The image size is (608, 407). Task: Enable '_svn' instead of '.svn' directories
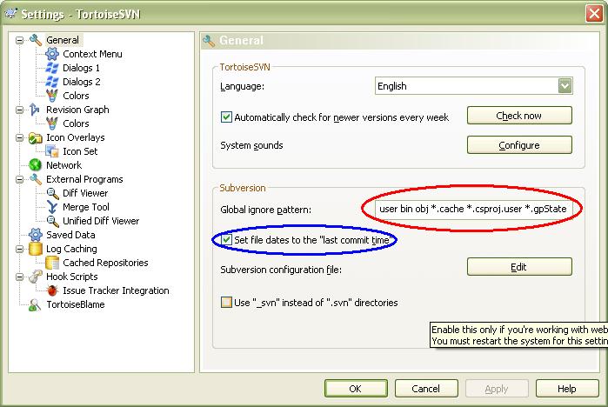226,303
